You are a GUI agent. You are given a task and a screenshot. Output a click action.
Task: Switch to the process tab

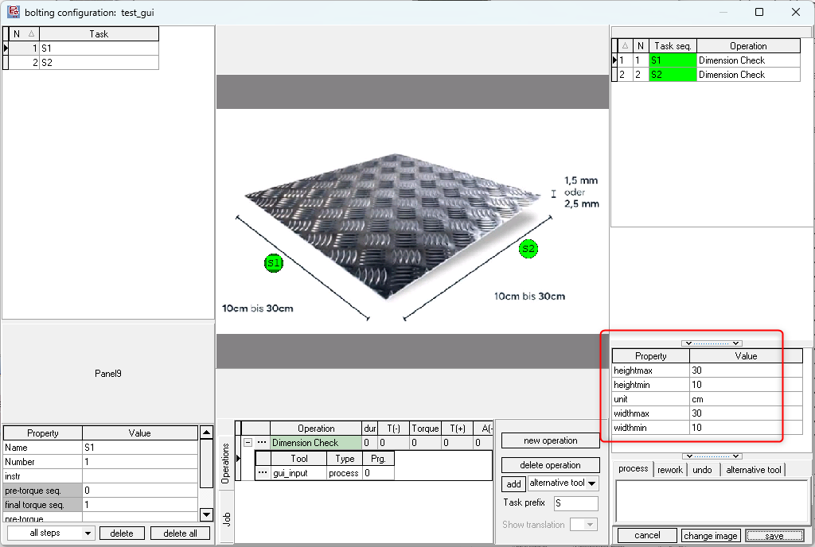tap(633, 468)
